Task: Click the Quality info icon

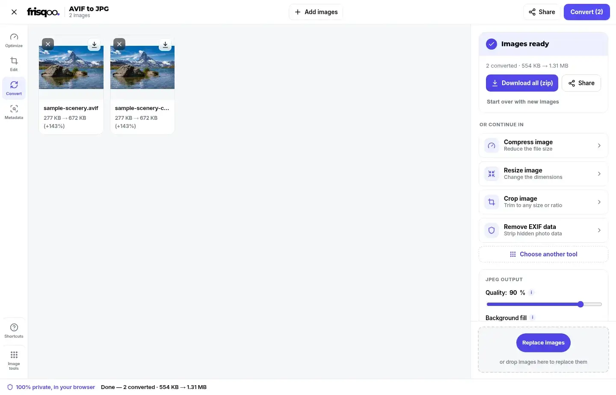Action: tap(531, 292)
